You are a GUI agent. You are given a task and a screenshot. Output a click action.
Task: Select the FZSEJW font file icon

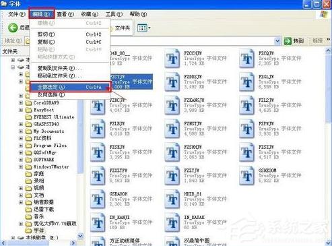click(x=98, y=152)
